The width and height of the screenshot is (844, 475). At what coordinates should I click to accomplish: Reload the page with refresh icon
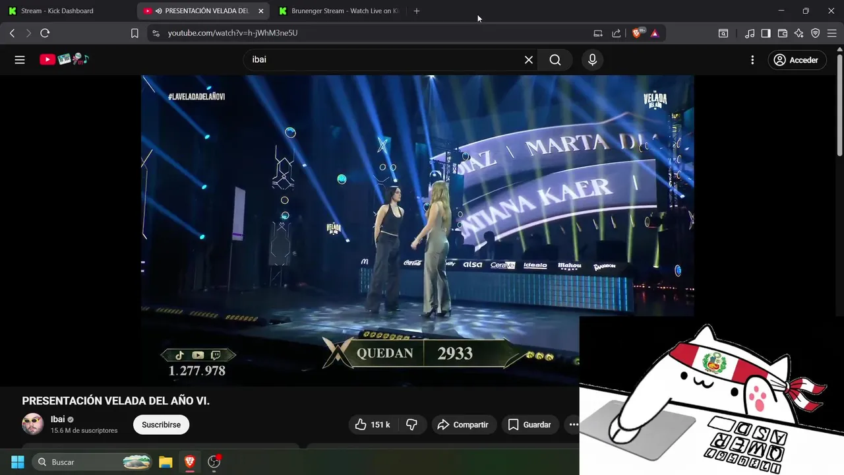pyautogui.click(x=45, y=33)
